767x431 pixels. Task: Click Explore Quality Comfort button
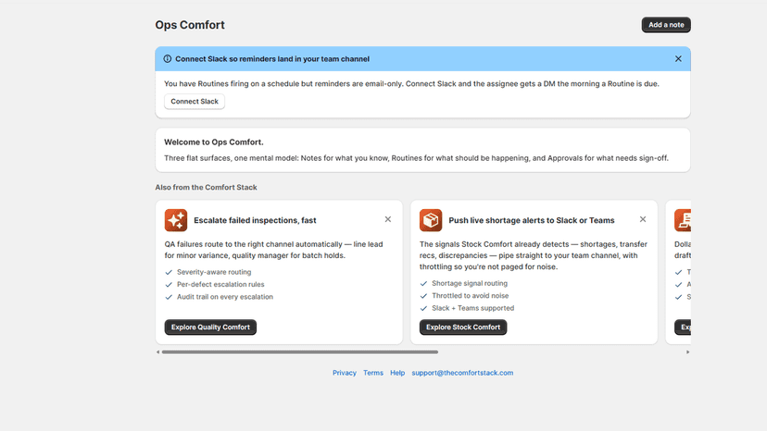210,326
